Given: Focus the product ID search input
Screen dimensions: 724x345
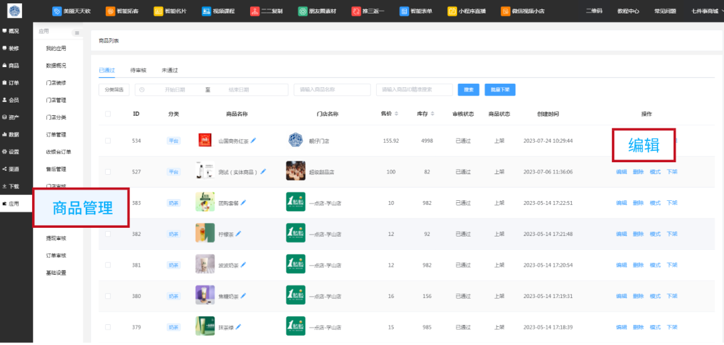Looking at the screenshot, I should click(414, 90).
